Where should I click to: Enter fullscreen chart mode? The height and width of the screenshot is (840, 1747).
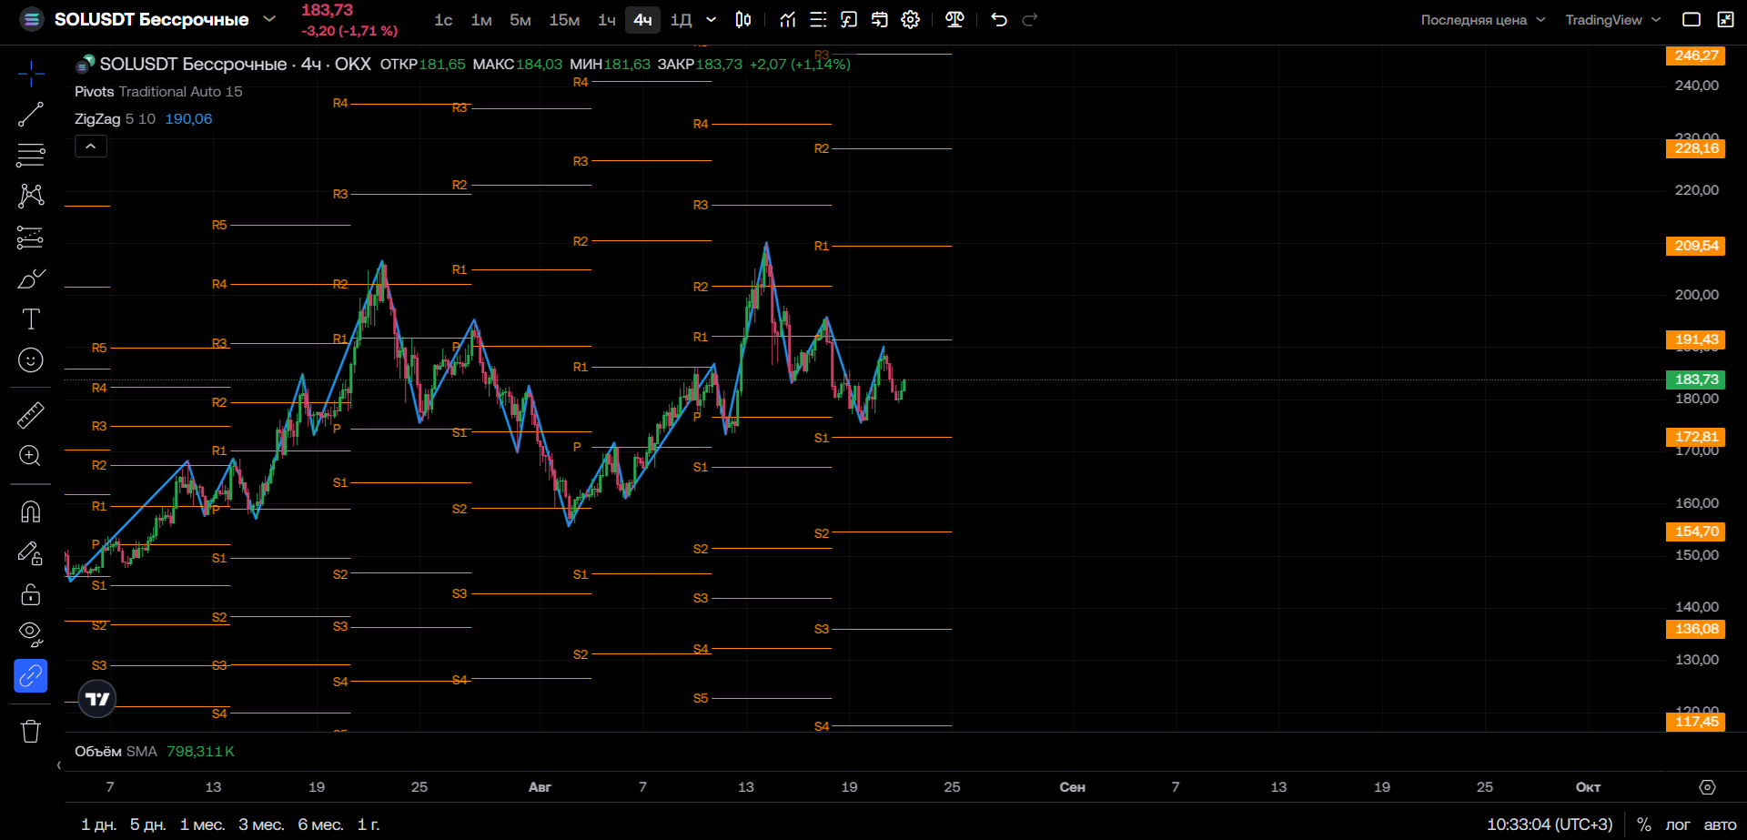click(1725, 20)
